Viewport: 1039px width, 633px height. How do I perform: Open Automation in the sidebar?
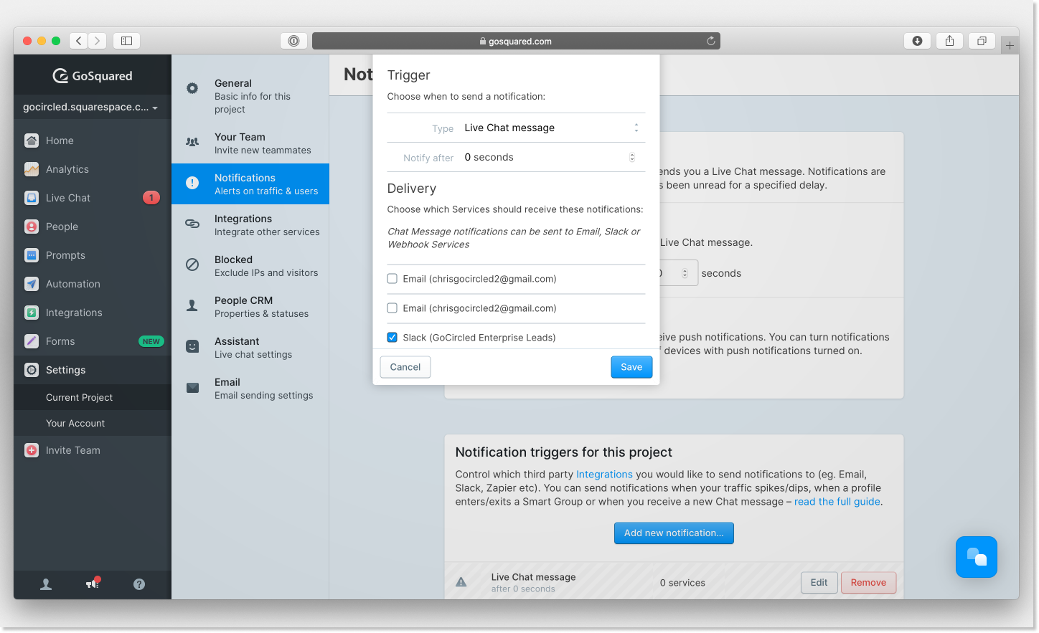(92, 284)
